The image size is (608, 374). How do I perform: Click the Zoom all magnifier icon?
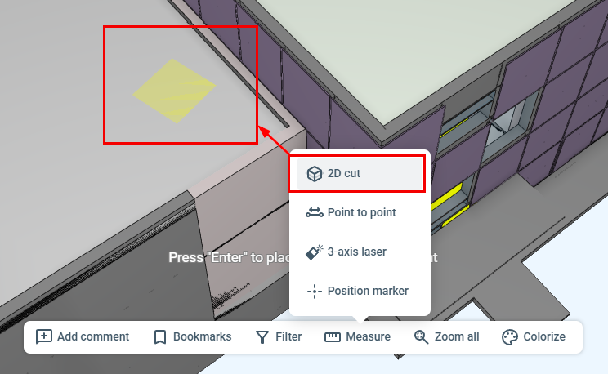421,336
